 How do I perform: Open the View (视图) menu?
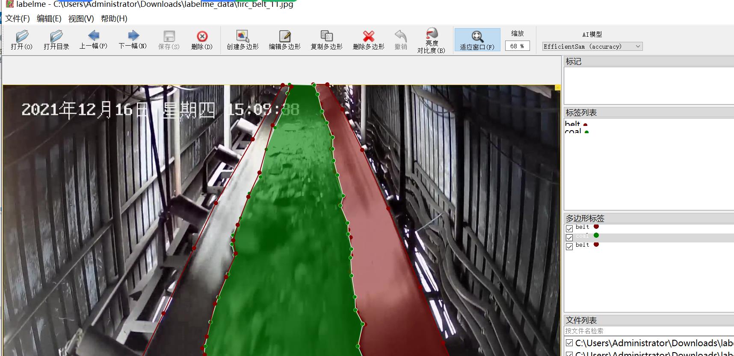[x=81, y=19]
